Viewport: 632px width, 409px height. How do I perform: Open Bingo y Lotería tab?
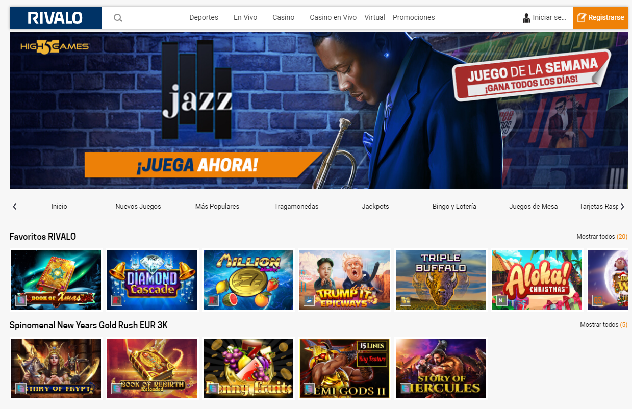[x=454, y=207]
